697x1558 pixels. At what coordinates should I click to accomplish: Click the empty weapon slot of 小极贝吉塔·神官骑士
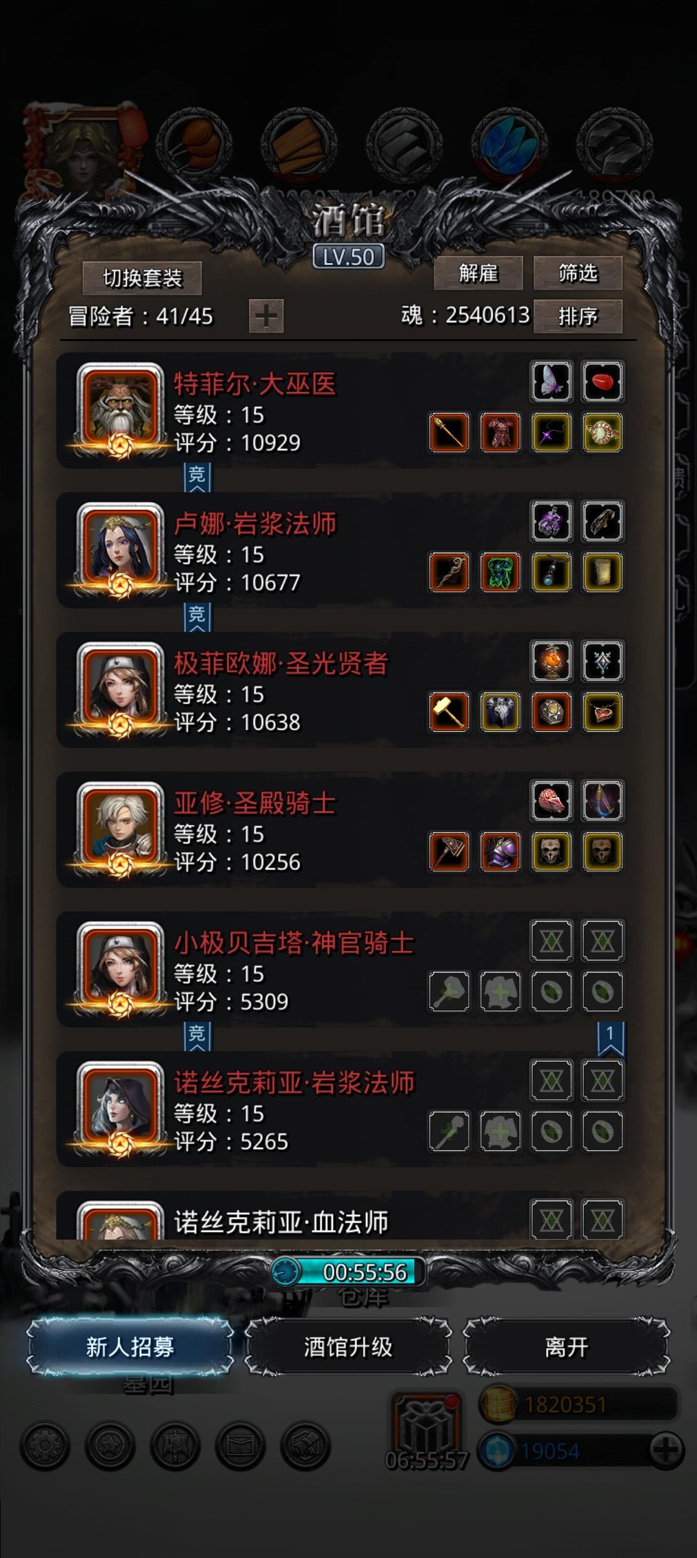pyautogui.click(x=449, y=992)
